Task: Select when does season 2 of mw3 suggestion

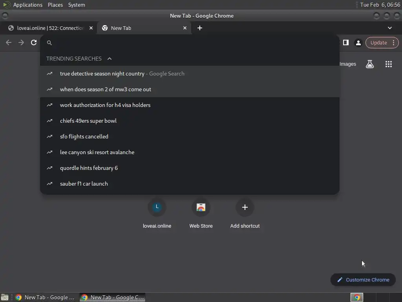Action: (x=190, y=89)
